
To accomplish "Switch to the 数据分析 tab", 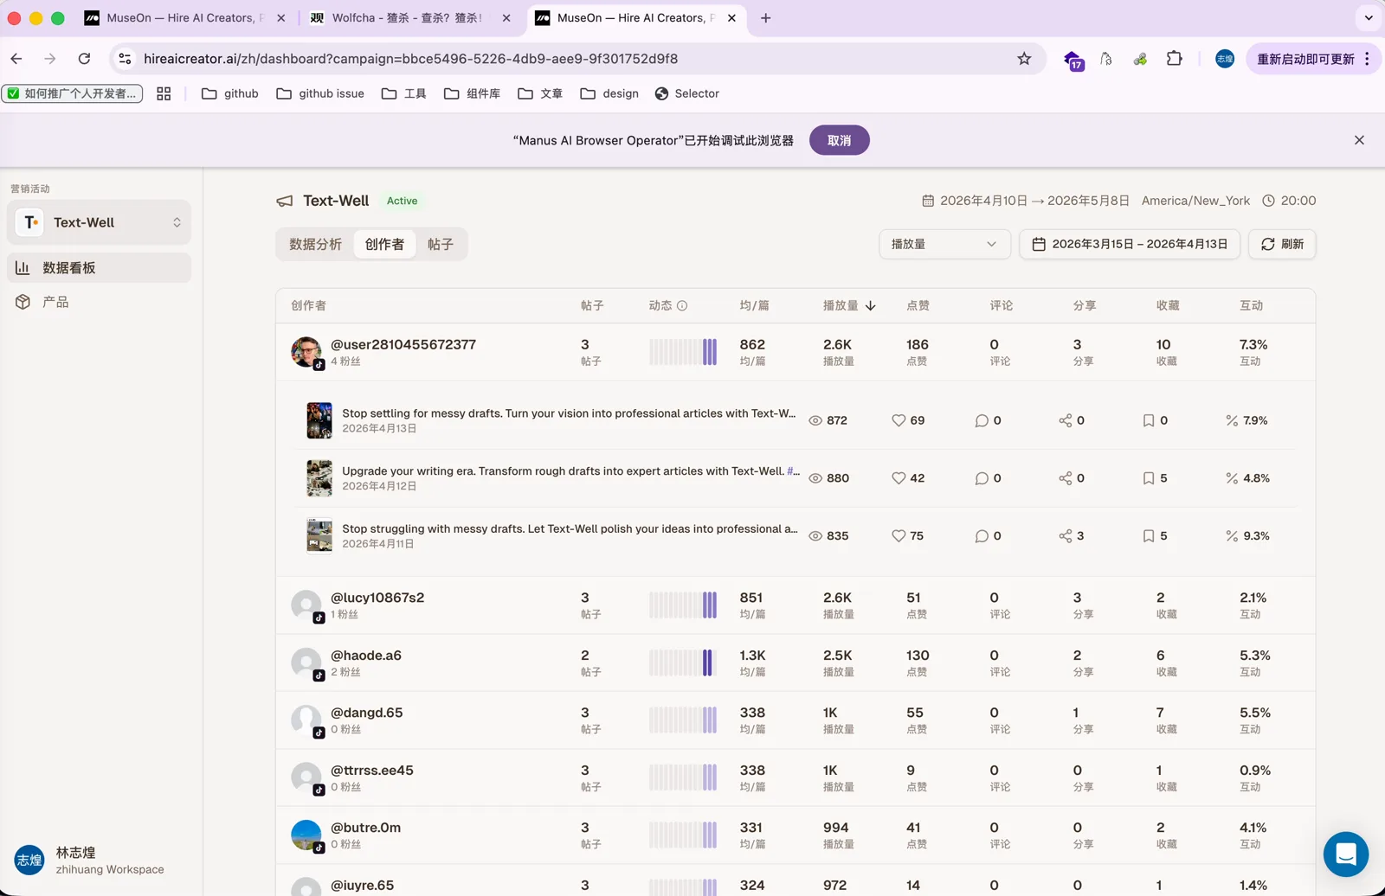I will pos(315,244).
